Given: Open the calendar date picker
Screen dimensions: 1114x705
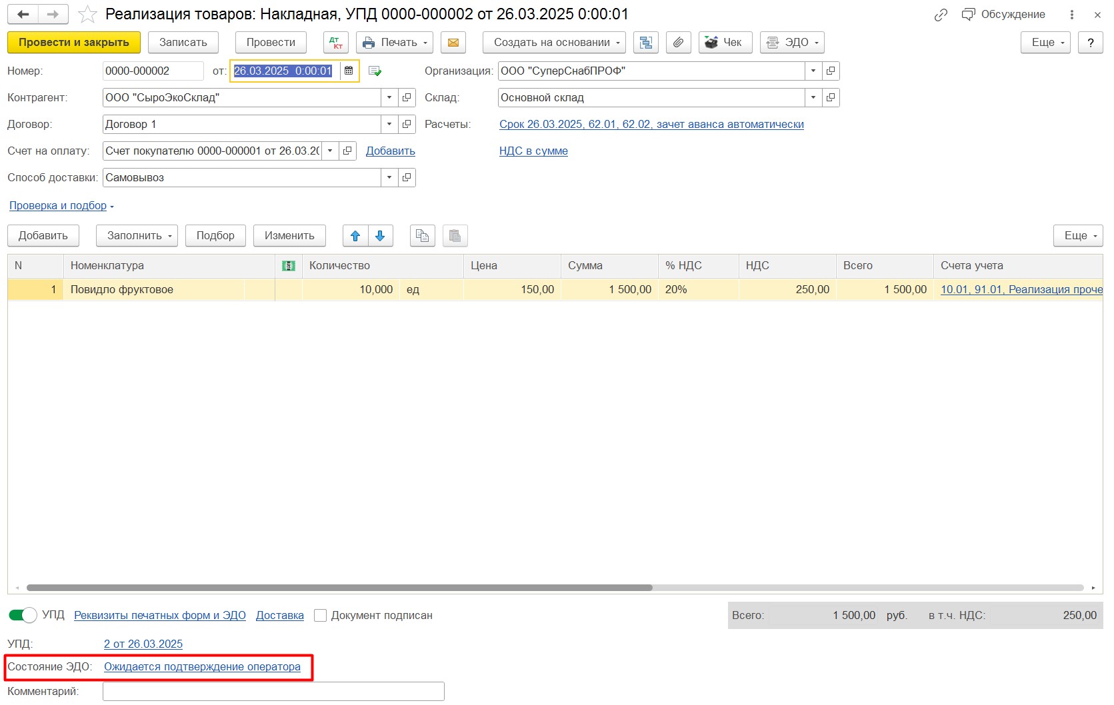Looking at the screenshot, I should tap(349, 71).
